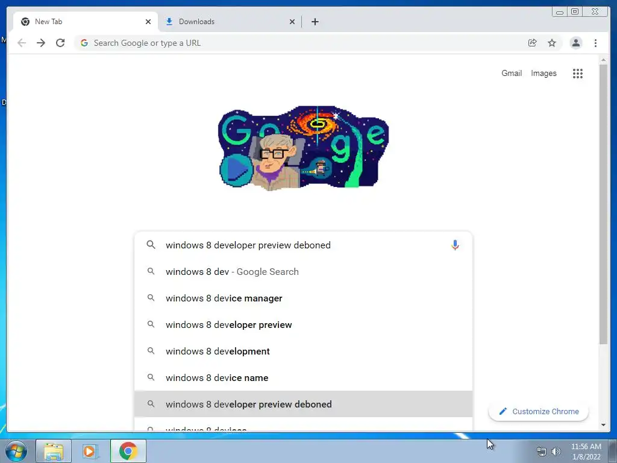The width and height of the screenshot is (617, 463).
Task: Open the Windows Start orb
Action: pos(16,451)
